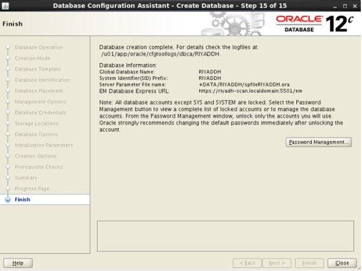This screenshot has height=271, width=362.
Task: Click the Finish step bullet icon
Action: 8,199
